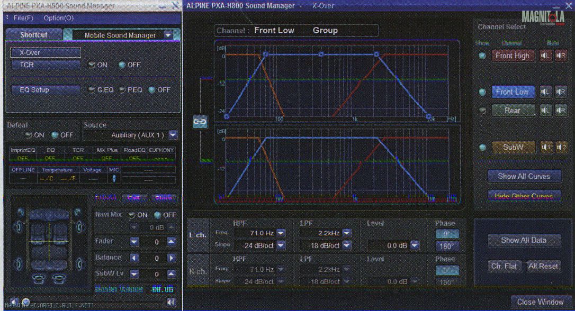
Task: Select the rear-left speaker icon
Action: click(18, 263)
